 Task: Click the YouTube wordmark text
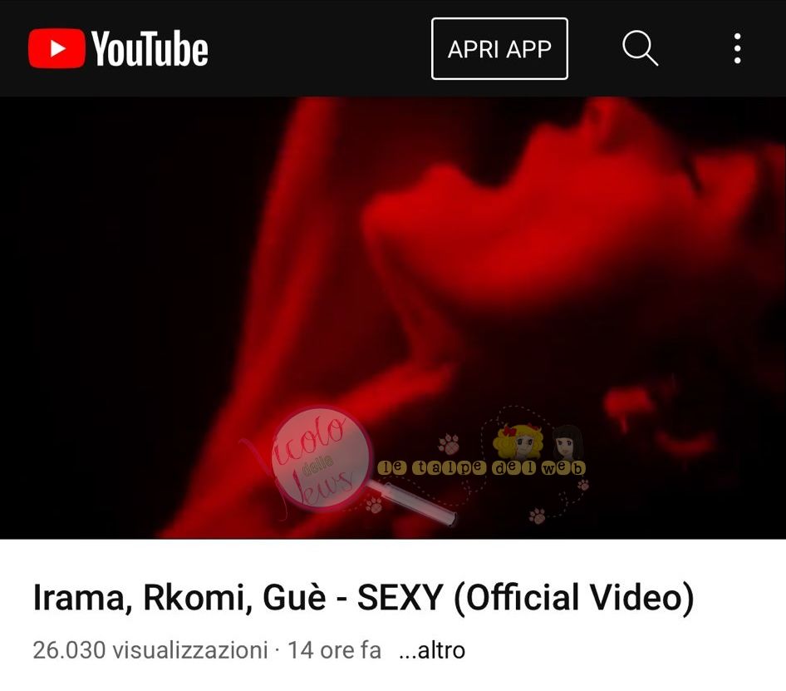(150, 49)
